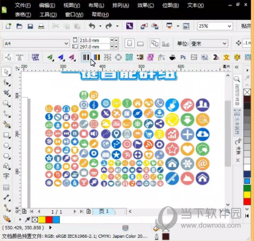Select the Pick tool in toolbox
Image resolution: width=254 pixels, height=241 pixels.
6,72
